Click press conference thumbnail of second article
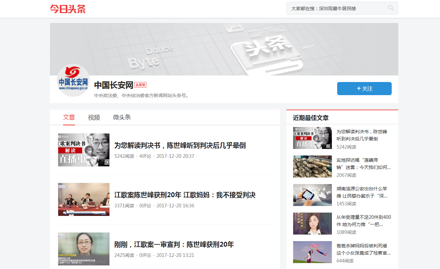This screenshot has height=269, width=440. [x=84, y=199]
